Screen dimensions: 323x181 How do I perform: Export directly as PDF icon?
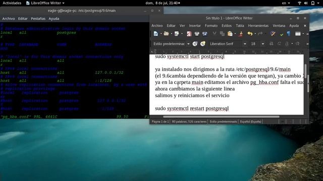pyautogui.click(x=189, y=34)
